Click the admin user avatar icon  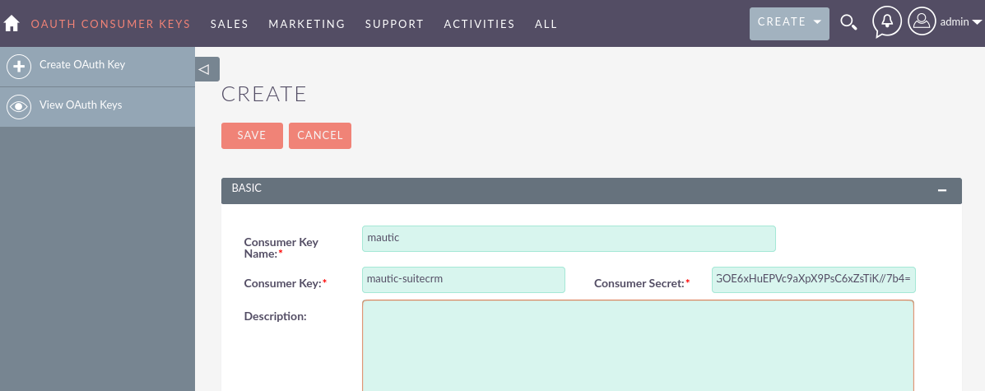(x=922, y=22)
